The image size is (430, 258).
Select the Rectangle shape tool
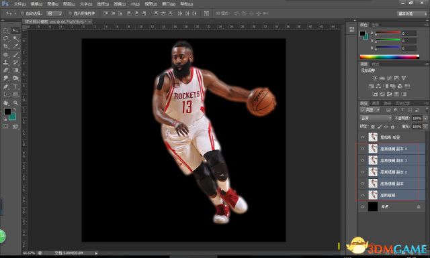(15, 94)
